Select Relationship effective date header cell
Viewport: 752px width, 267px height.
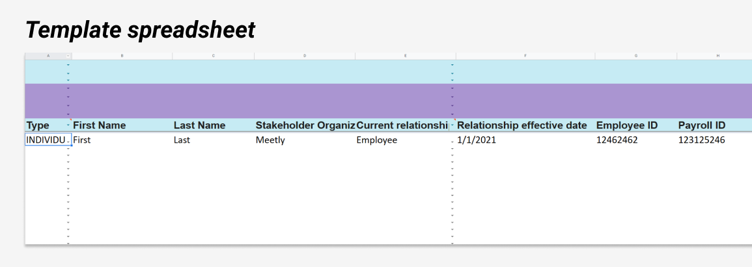pos(525,125)
